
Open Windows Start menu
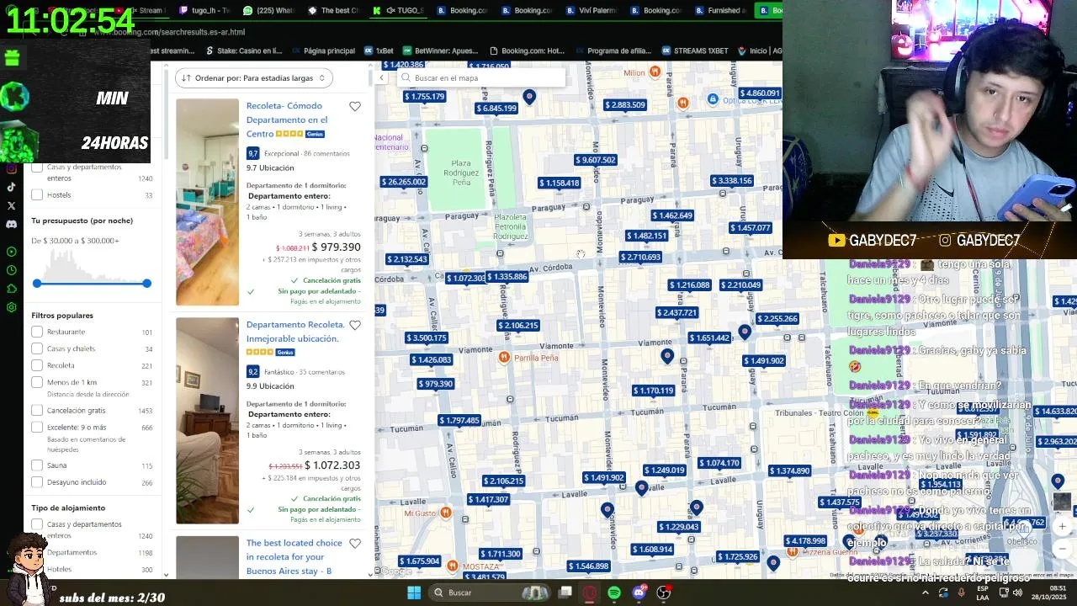[414, 593]
